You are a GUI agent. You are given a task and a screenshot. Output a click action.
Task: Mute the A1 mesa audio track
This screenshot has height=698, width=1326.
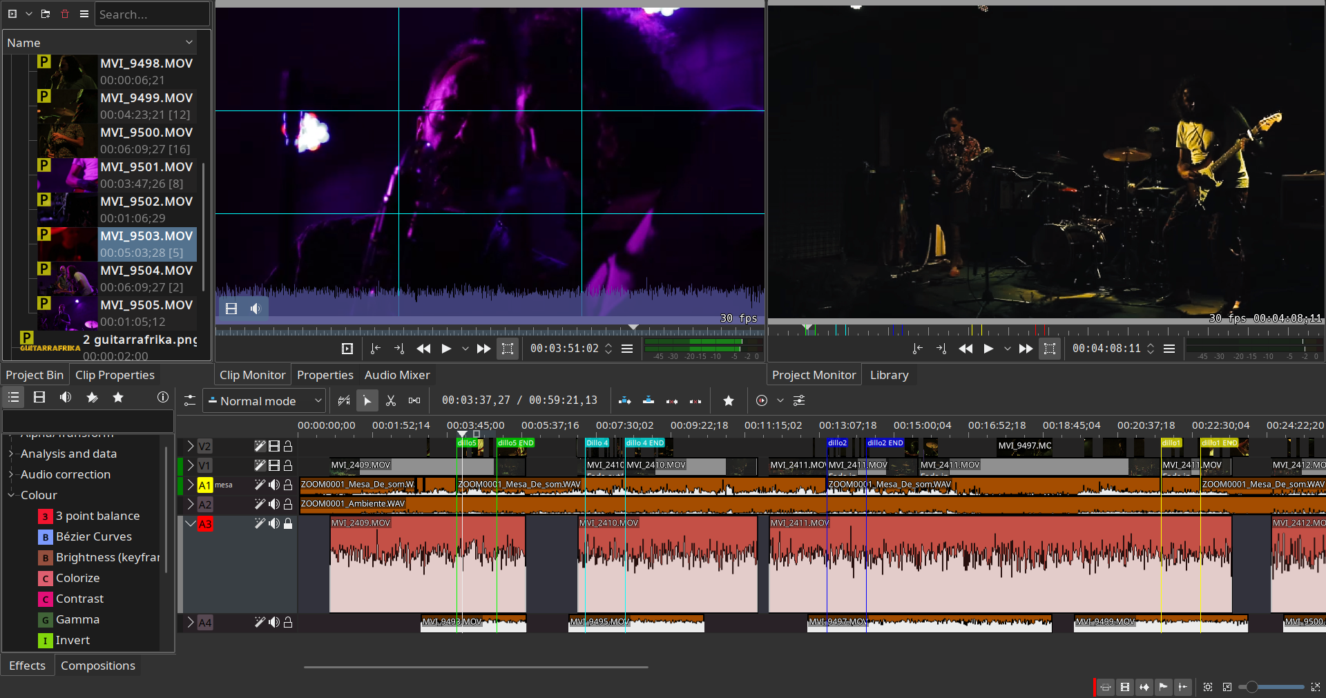pyautogui.click(x=274, y=485)
